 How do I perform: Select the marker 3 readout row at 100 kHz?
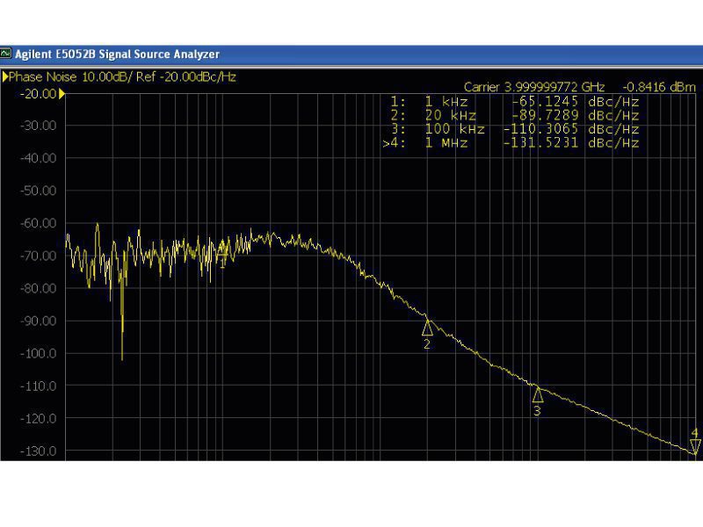515,129
